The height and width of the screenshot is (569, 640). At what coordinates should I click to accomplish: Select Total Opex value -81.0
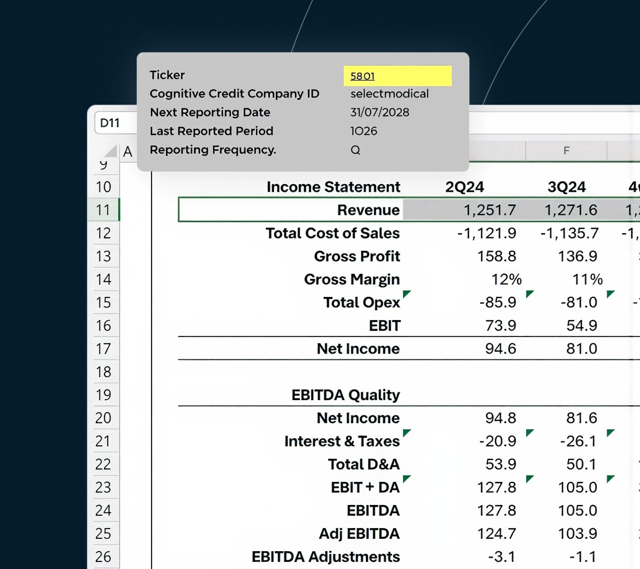tap(579, 302)
